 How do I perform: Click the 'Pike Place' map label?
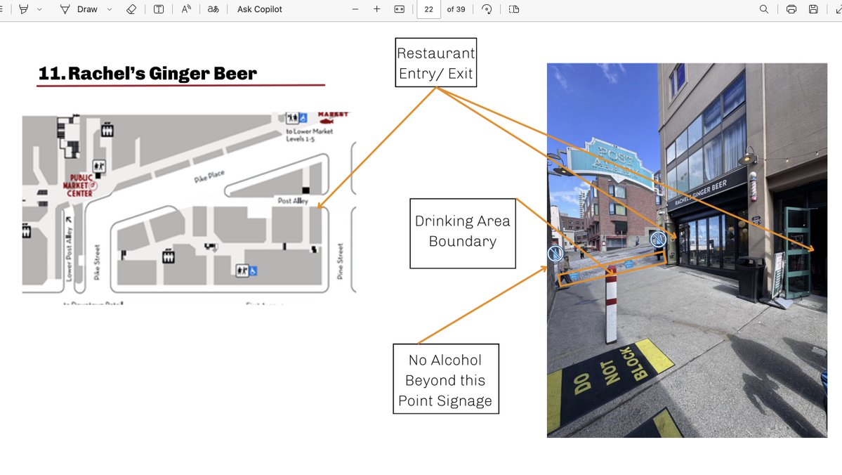(209, 176)
